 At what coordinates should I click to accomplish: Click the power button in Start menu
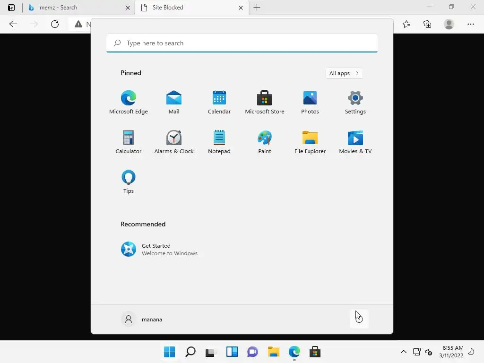click(x=359, y=319)
